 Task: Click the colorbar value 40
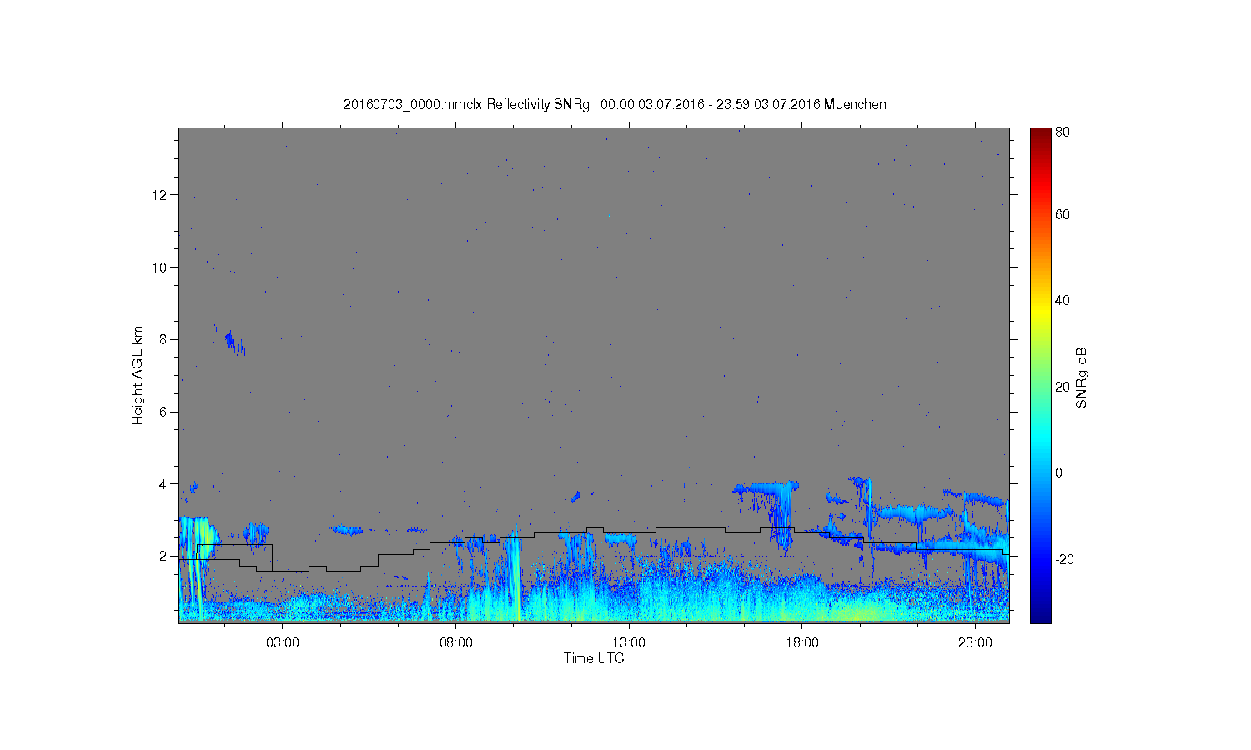pyautogui.click(x=1063, y=300)
